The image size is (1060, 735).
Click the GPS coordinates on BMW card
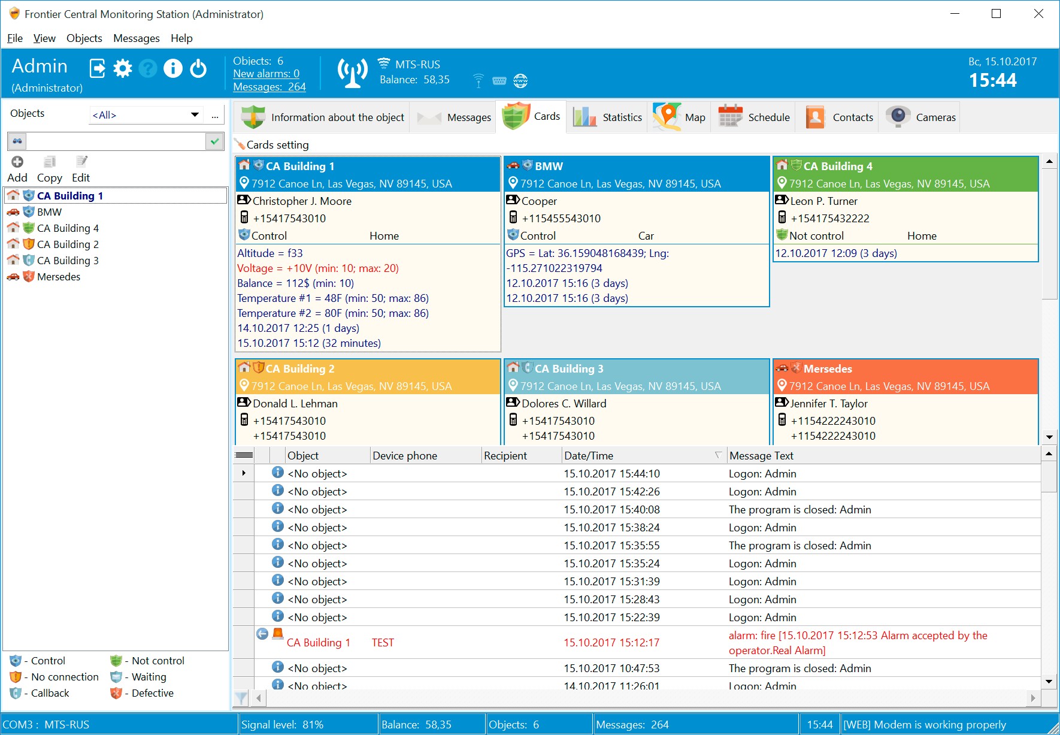[587, 261]
